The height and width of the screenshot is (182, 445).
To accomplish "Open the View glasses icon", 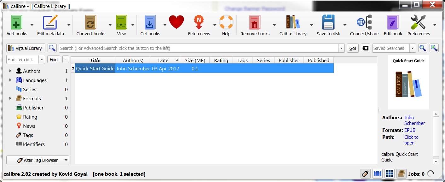I will point(121,23).
